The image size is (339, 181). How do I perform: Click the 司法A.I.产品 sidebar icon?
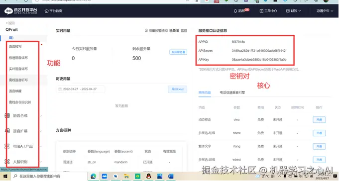tap(7, 146)
